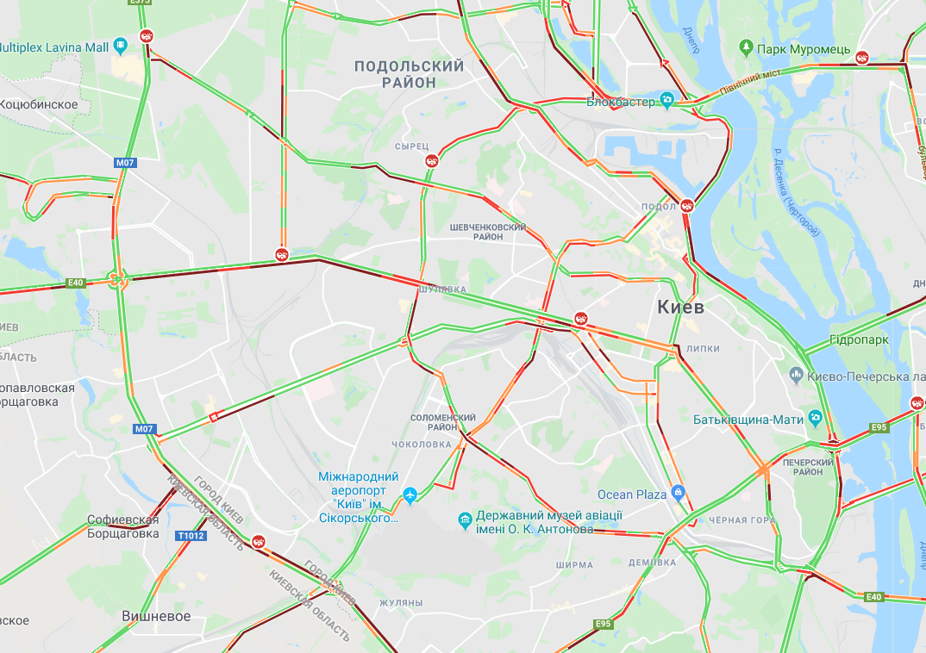
Task: Select the Парк Муромець tree icon
Action: click(x=747, y=47)
